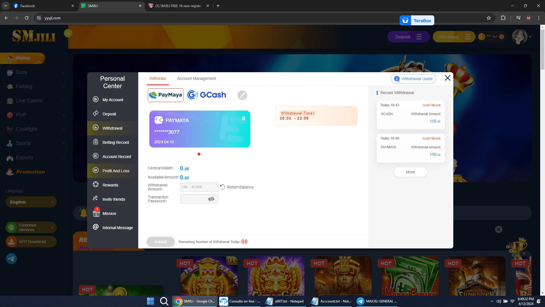Collapse the sidebar with yellow toggle
This screenshot has width=545, height=307.
68,33
